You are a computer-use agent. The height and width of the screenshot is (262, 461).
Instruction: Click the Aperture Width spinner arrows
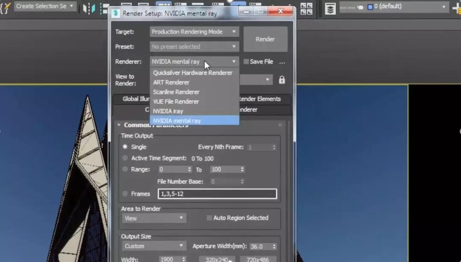274,246
